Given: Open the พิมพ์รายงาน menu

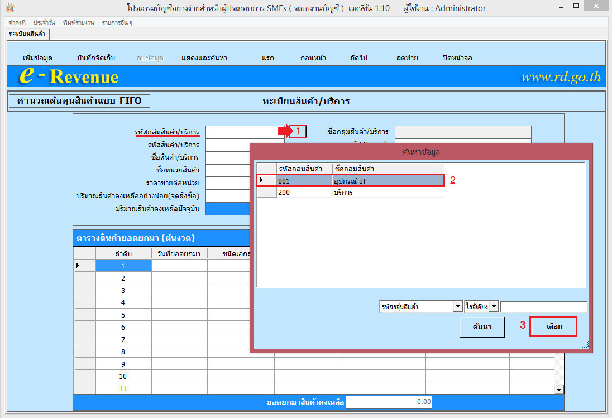Looking at the screenshot, I should point(78,23).
